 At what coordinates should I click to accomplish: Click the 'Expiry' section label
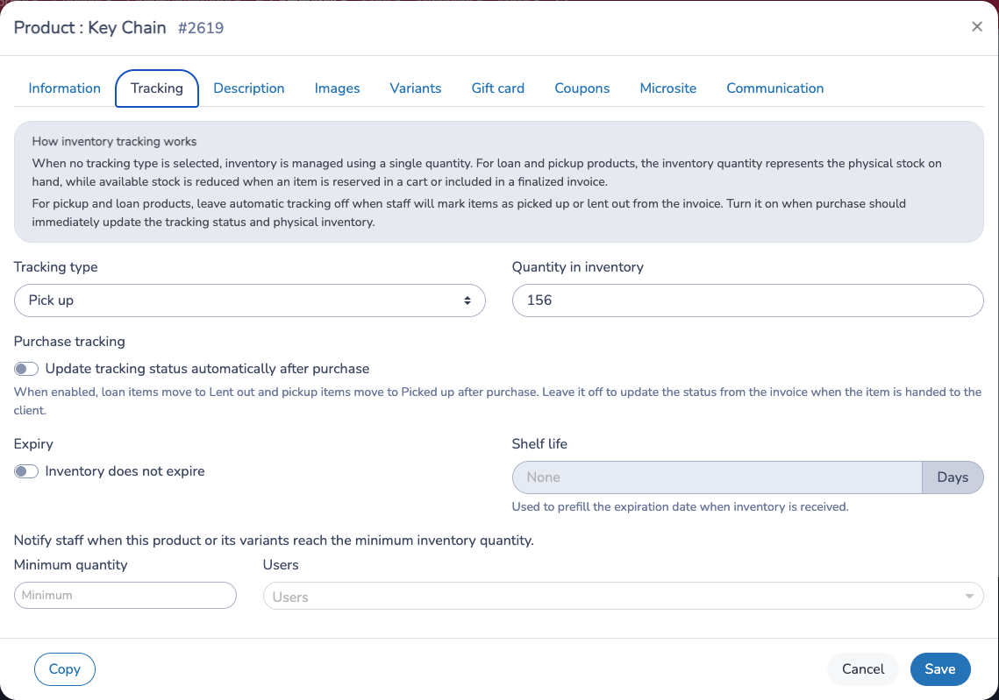(x=33, y=444)
